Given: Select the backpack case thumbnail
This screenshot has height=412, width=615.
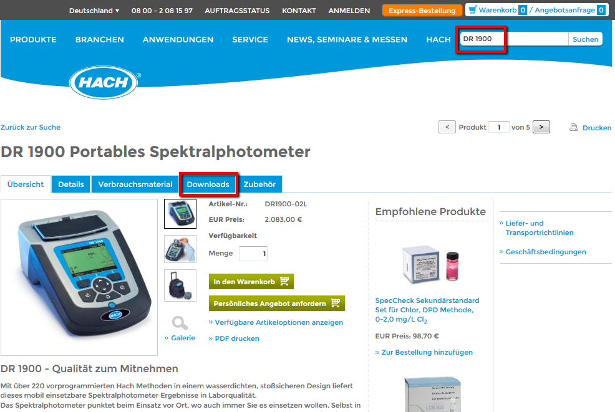Looking at the screenshot, I should coord(180,285).
